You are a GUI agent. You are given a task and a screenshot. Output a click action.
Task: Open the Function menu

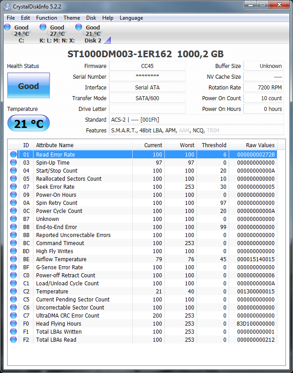46,18
